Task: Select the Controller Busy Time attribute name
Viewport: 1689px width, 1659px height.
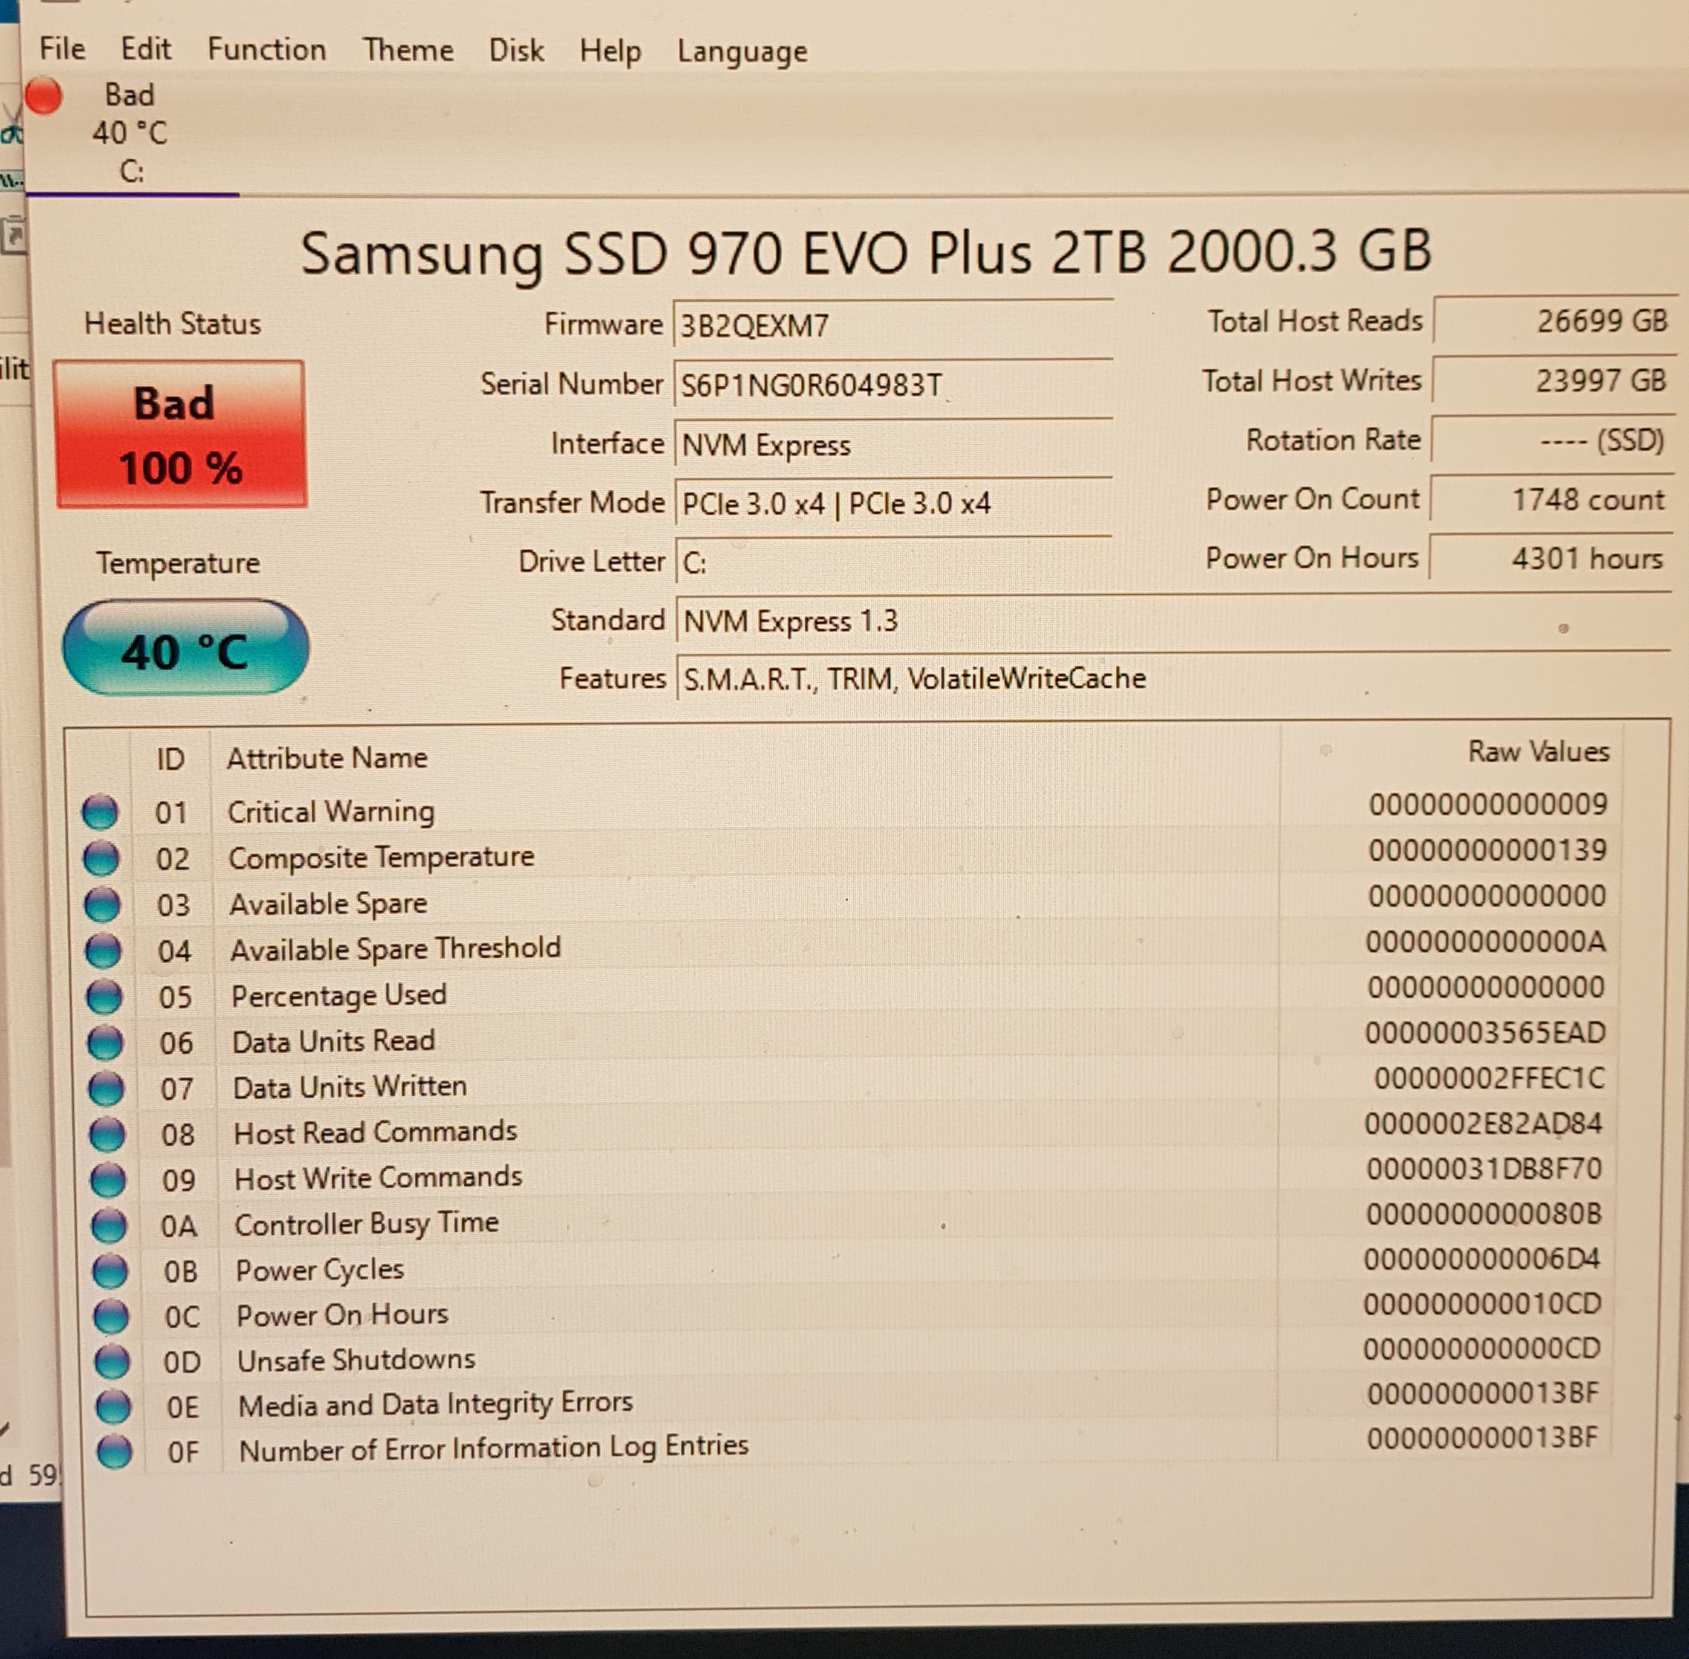Action: tap(367, 1224)
